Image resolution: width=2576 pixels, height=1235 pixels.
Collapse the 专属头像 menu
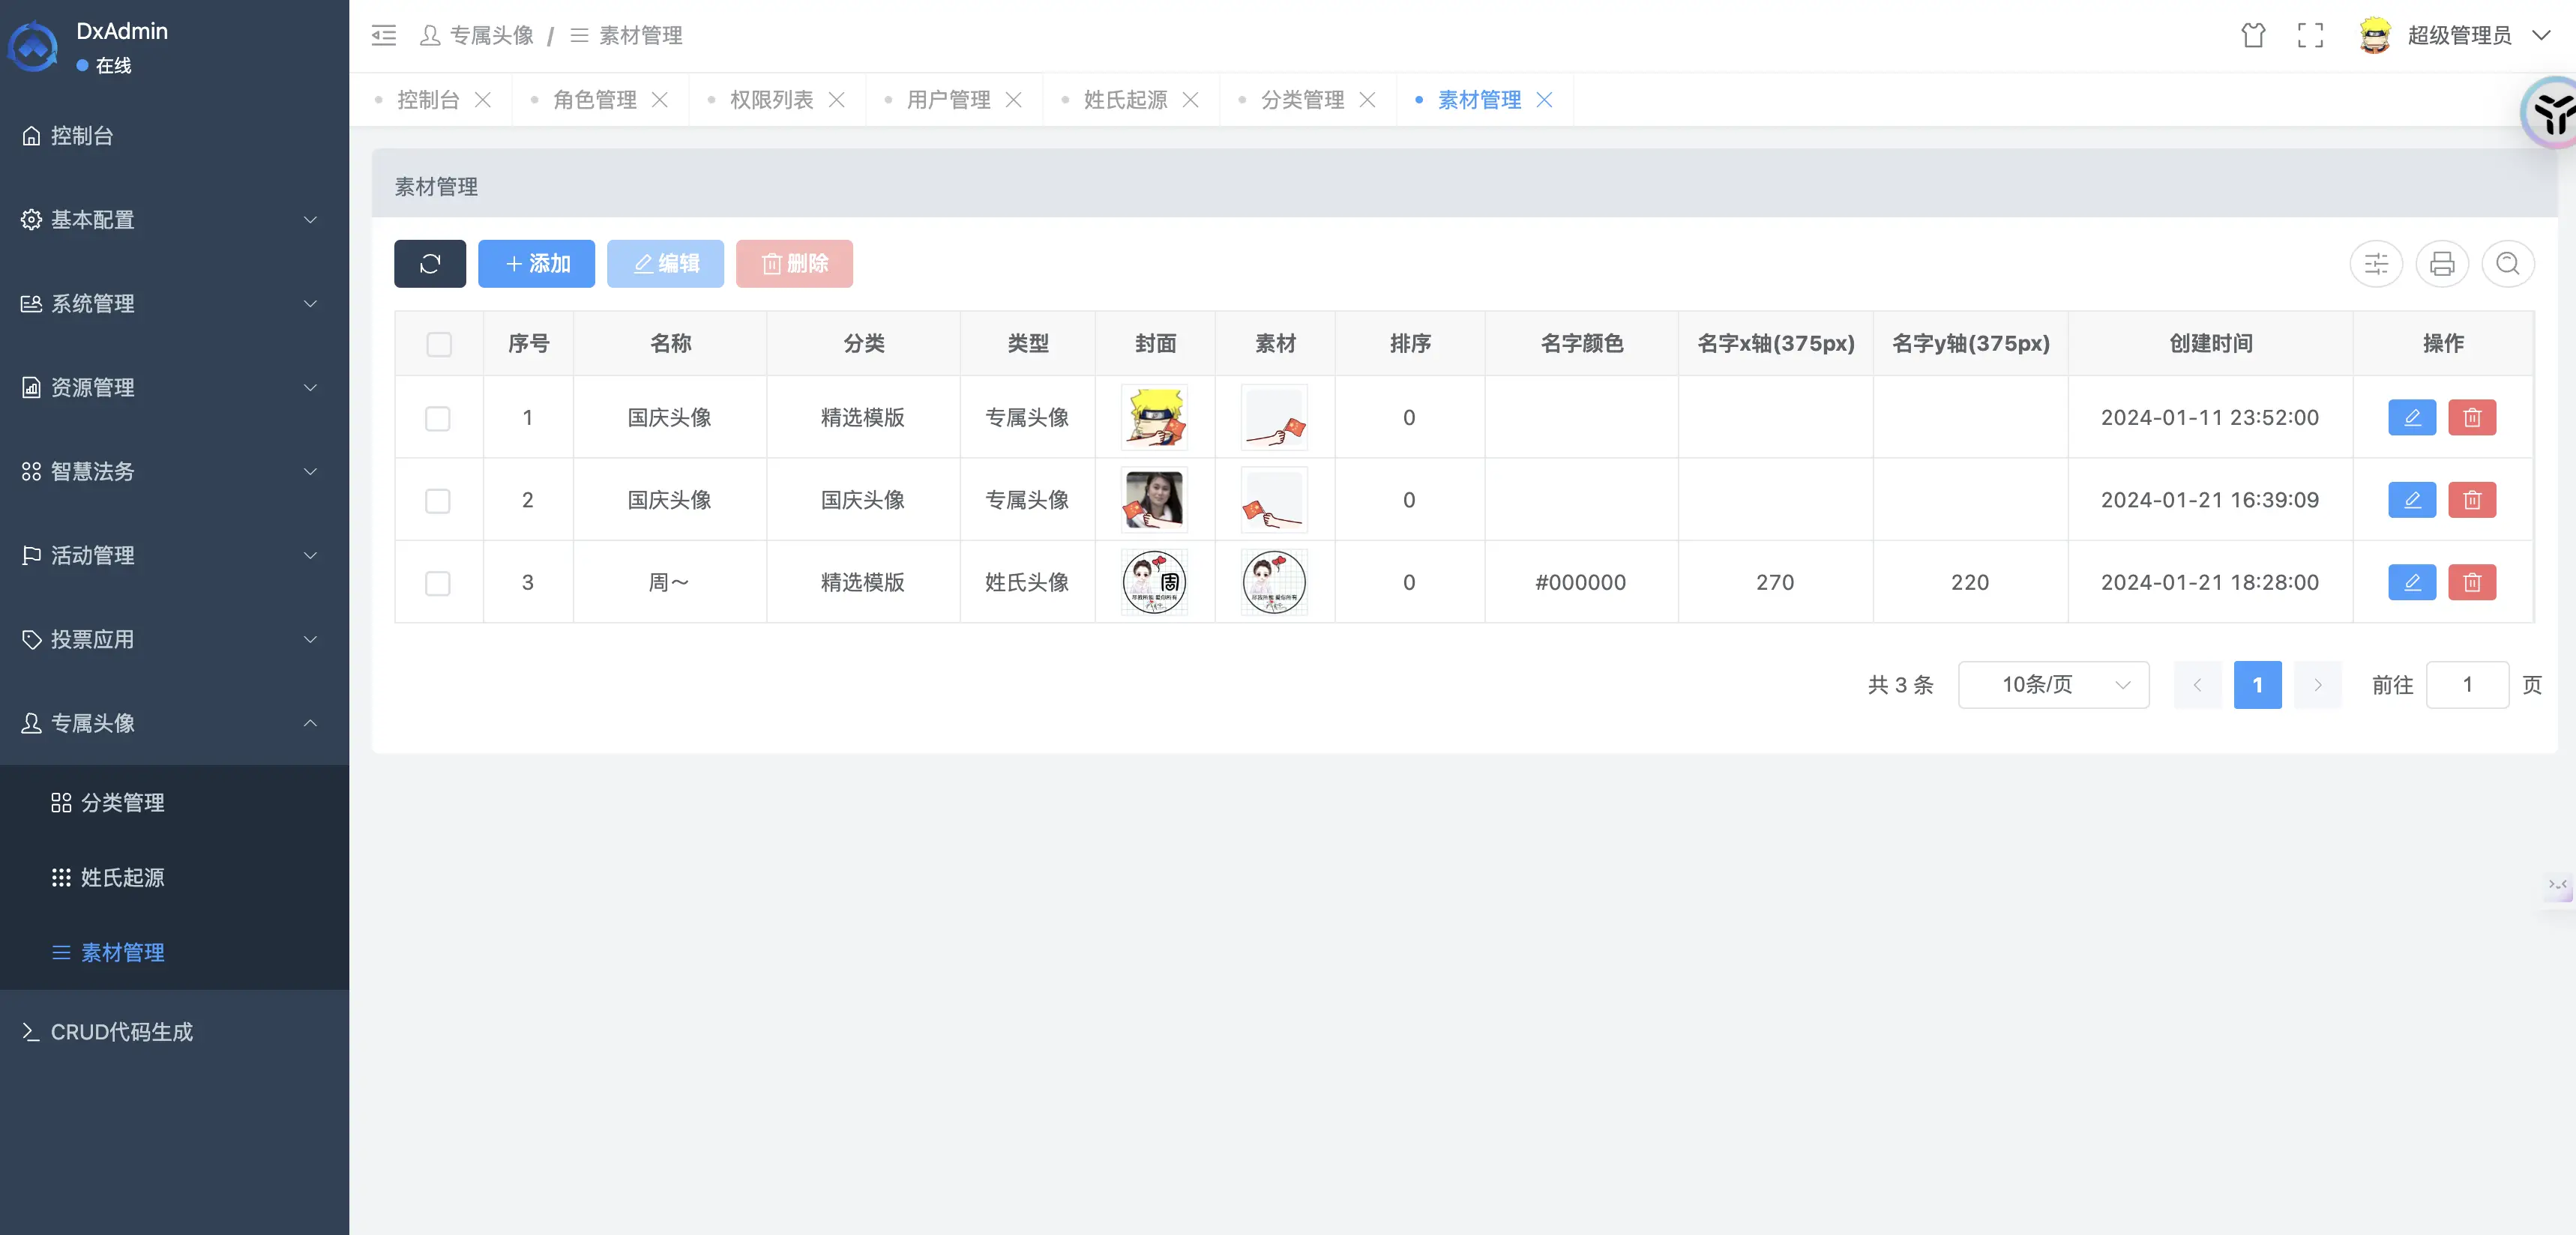point(175,723)
